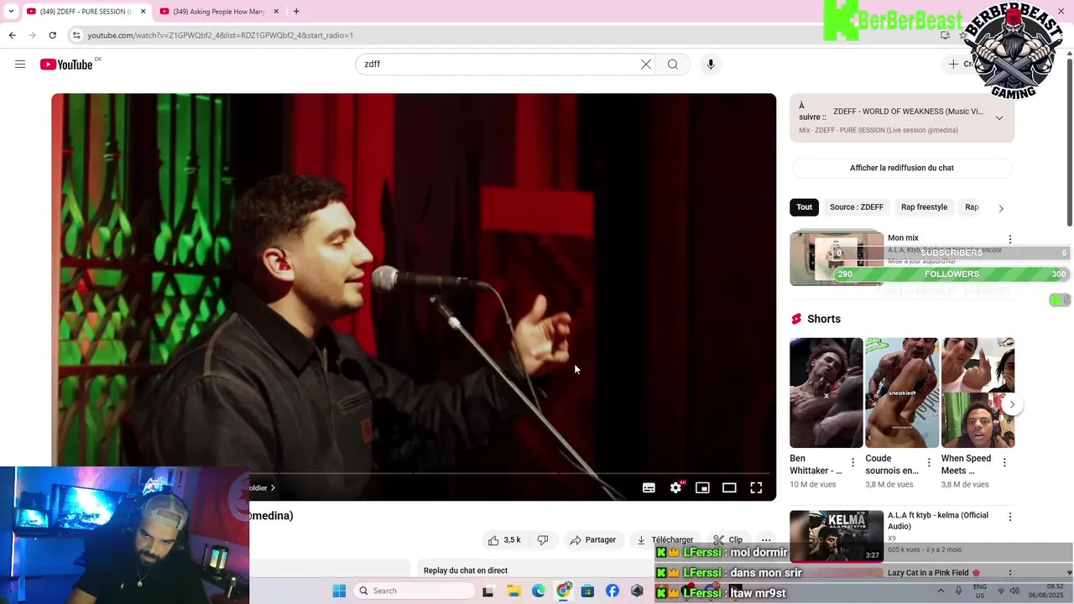The height and width of the screenshot is (604, 1074).
Task: Click Afficher la rediffusion du chat
Action: (902, 168)
